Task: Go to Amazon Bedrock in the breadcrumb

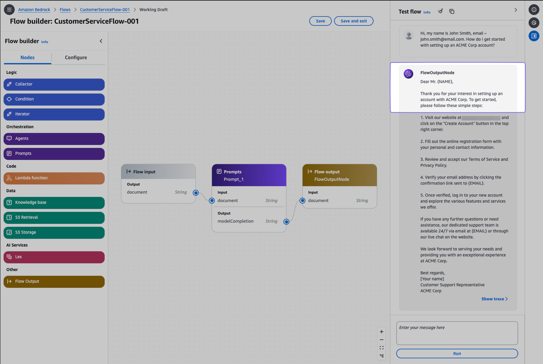Action: click(34, 10)
